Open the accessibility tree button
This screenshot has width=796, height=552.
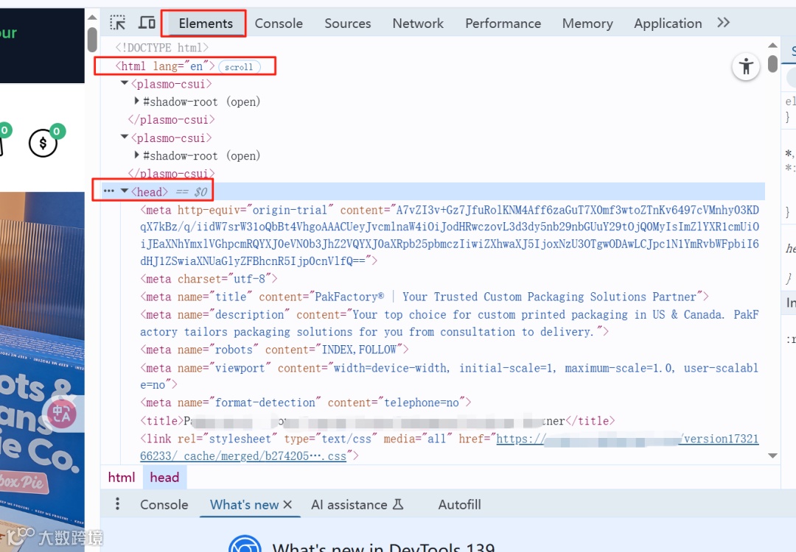[746, 66]
